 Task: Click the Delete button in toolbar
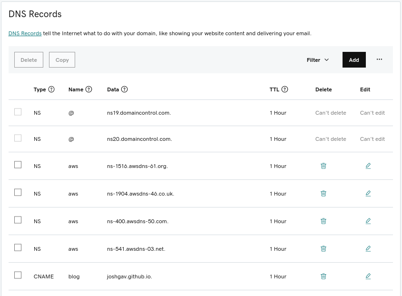(29, 60)
